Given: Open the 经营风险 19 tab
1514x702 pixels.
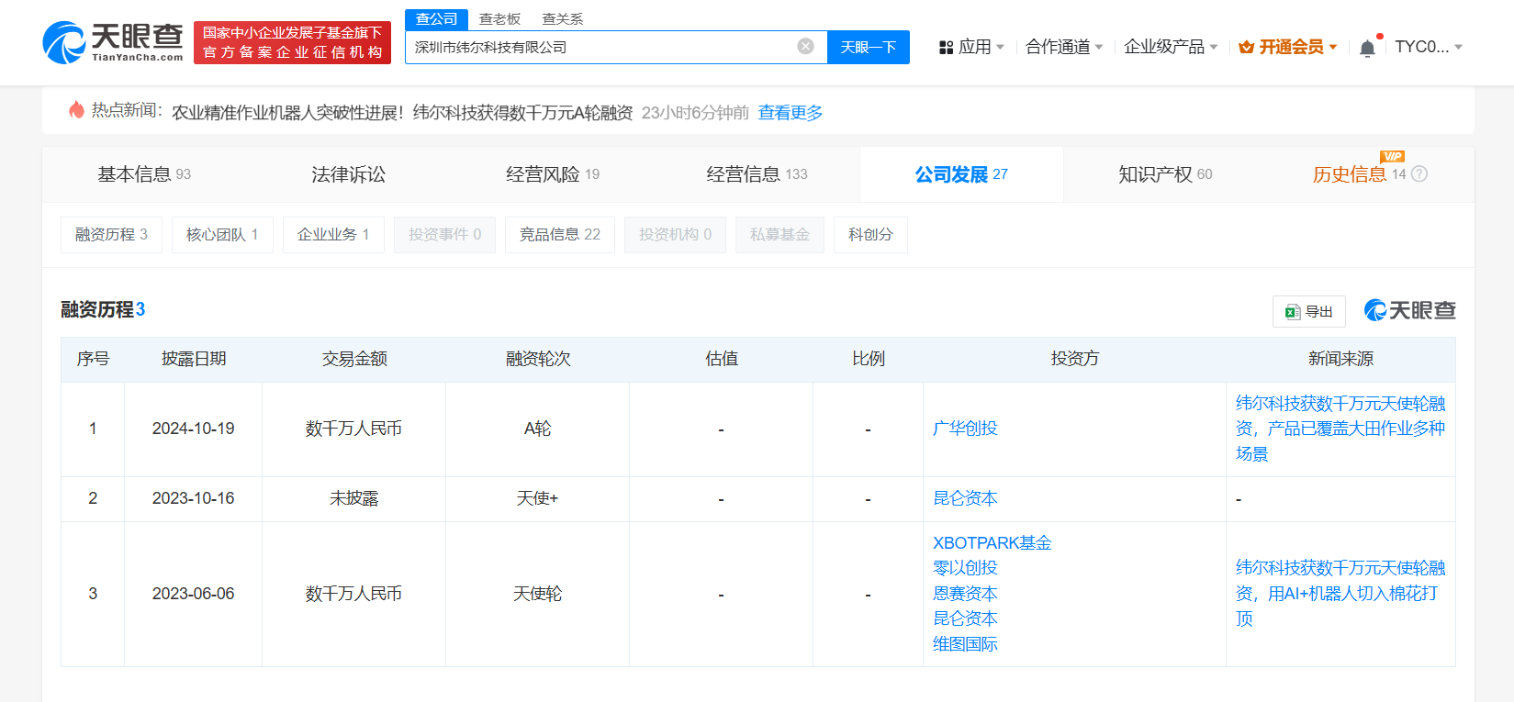Looking at the screenshot, I should coord(553,174).
